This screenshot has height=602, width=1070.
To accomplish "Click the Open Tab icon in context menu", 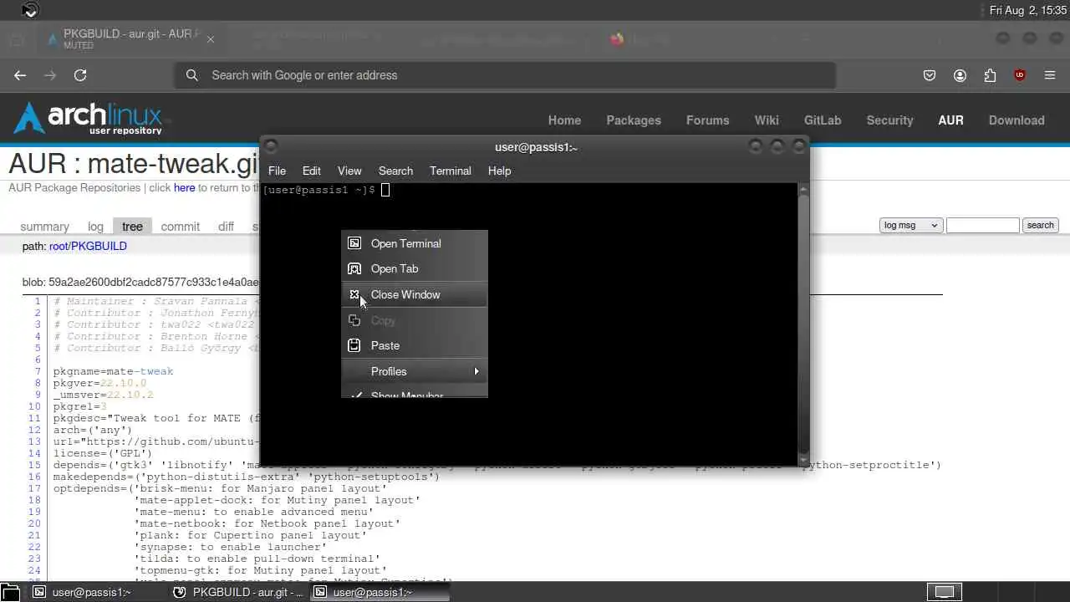I will [354, 268].
